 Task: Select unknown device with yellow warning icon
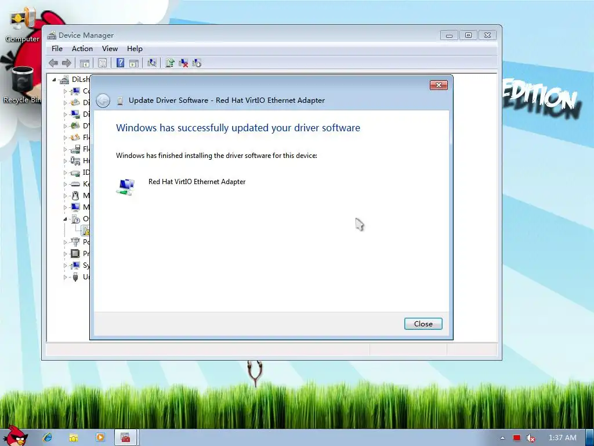[x=86, y=230]
